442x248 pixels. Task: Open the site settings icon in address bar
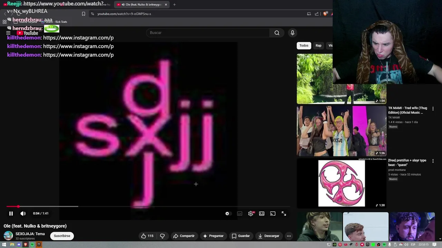[x=92, y=14]
